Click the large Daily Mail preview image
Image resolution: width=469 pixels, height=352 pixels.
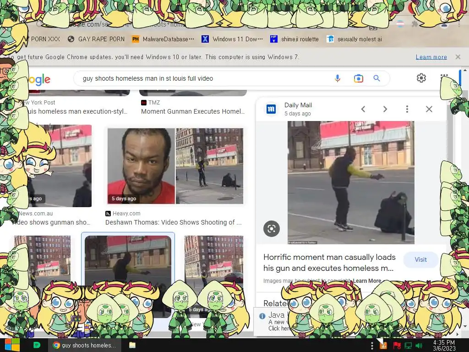[x=351, y=182]
